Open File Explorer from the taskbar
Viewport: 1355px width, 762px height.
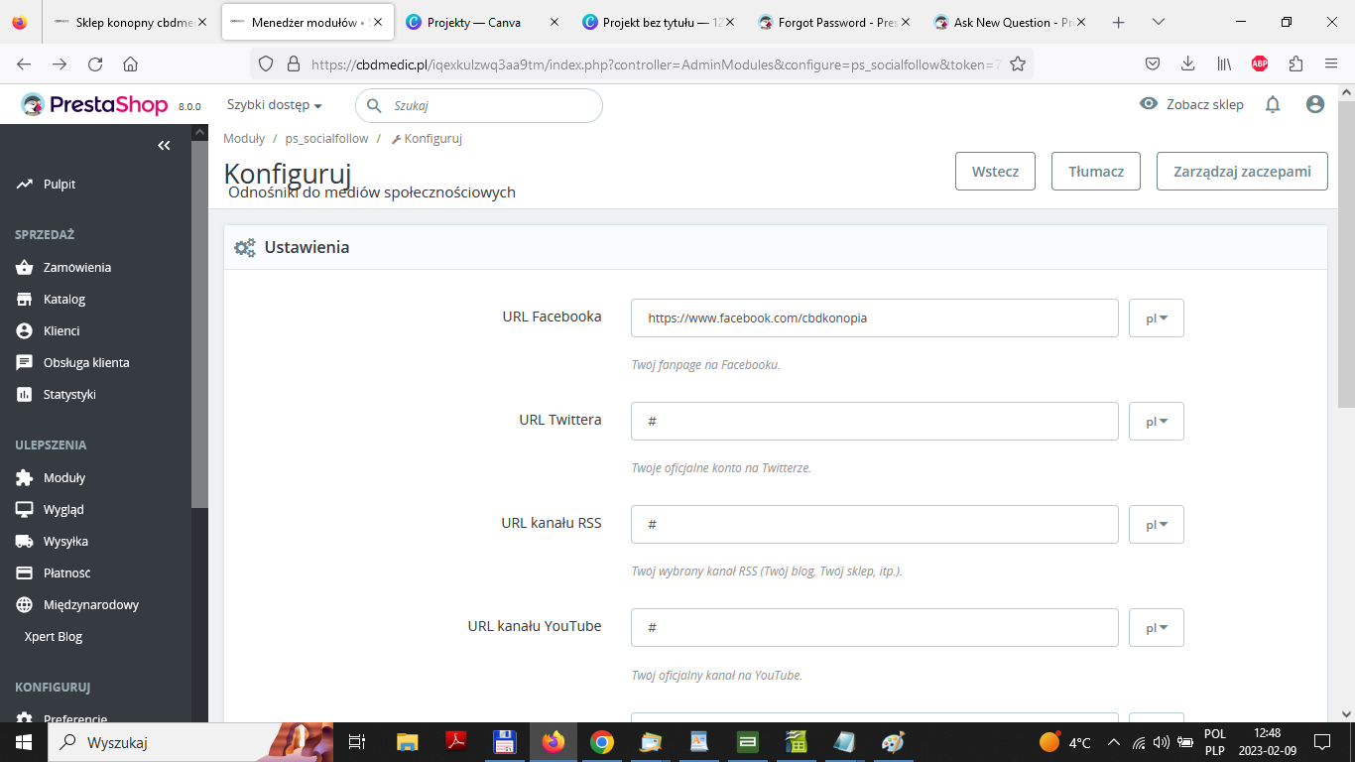pos(407,742)
